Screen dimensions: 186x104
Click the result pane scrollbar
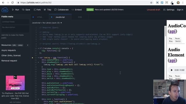tap(165, 31)
